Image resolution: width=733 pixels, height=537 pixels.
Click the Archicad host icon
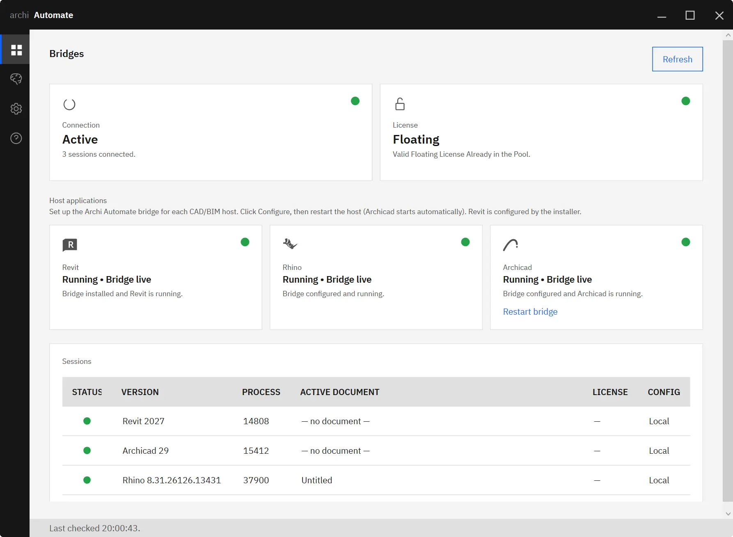511,245
